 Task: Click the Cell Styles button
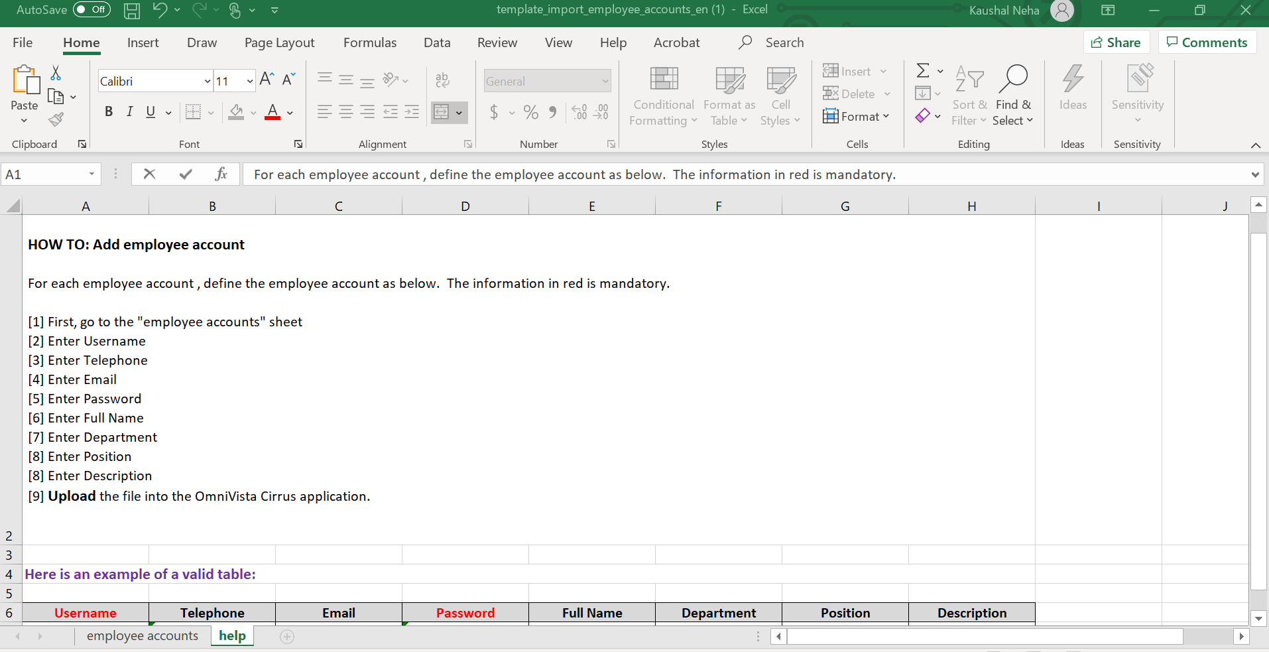[x=780, y=96]
